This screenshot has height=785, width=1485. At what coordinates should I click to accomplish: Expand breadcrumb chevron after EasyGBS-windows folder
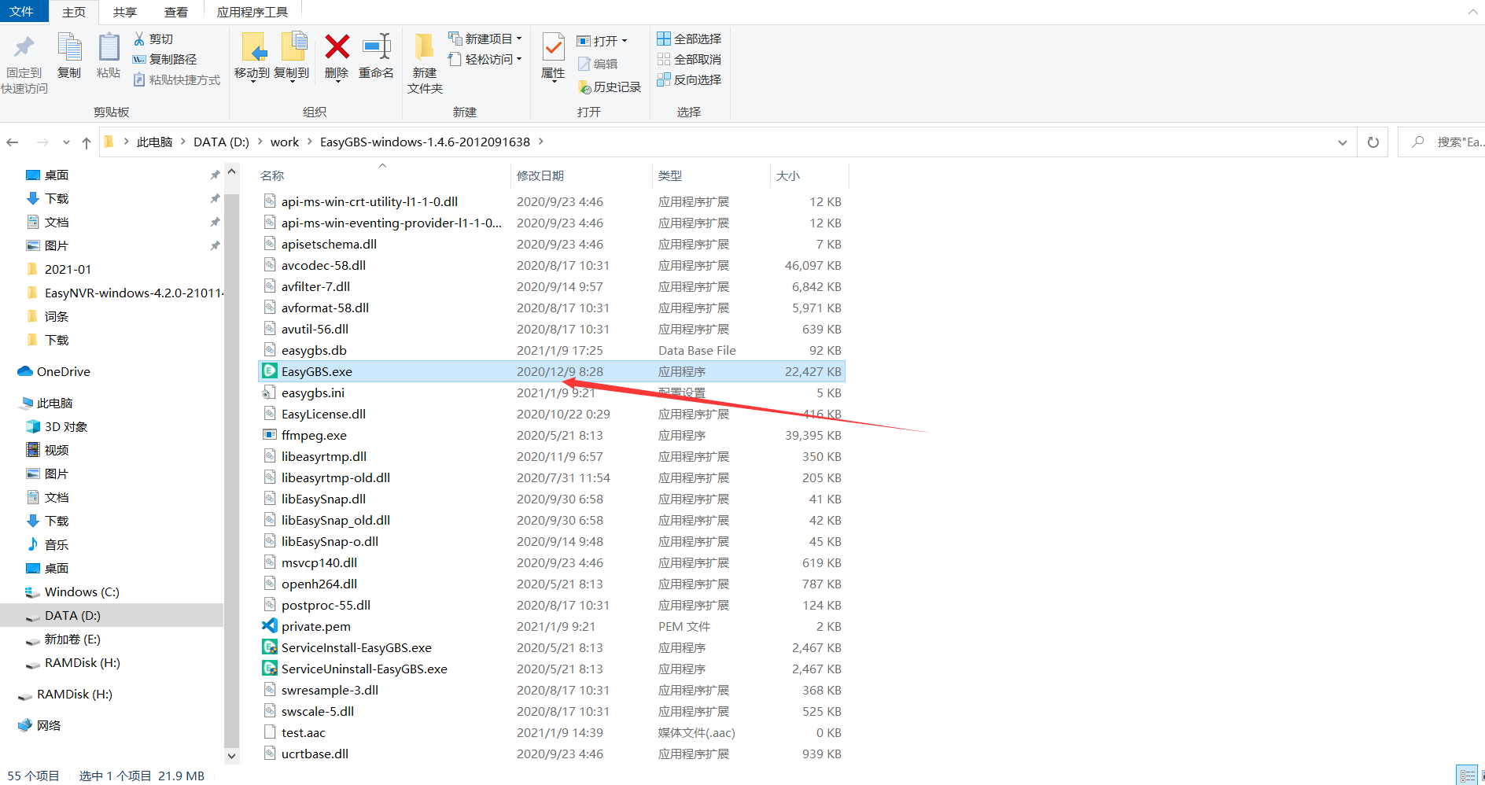tap(541, 142)
